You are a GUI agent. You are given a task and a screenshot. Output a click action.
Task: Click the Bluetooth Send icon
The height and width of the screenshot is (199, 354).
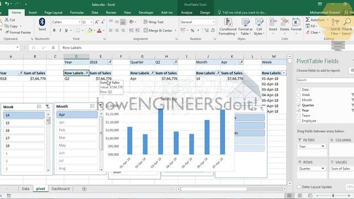tap(42, 22)
